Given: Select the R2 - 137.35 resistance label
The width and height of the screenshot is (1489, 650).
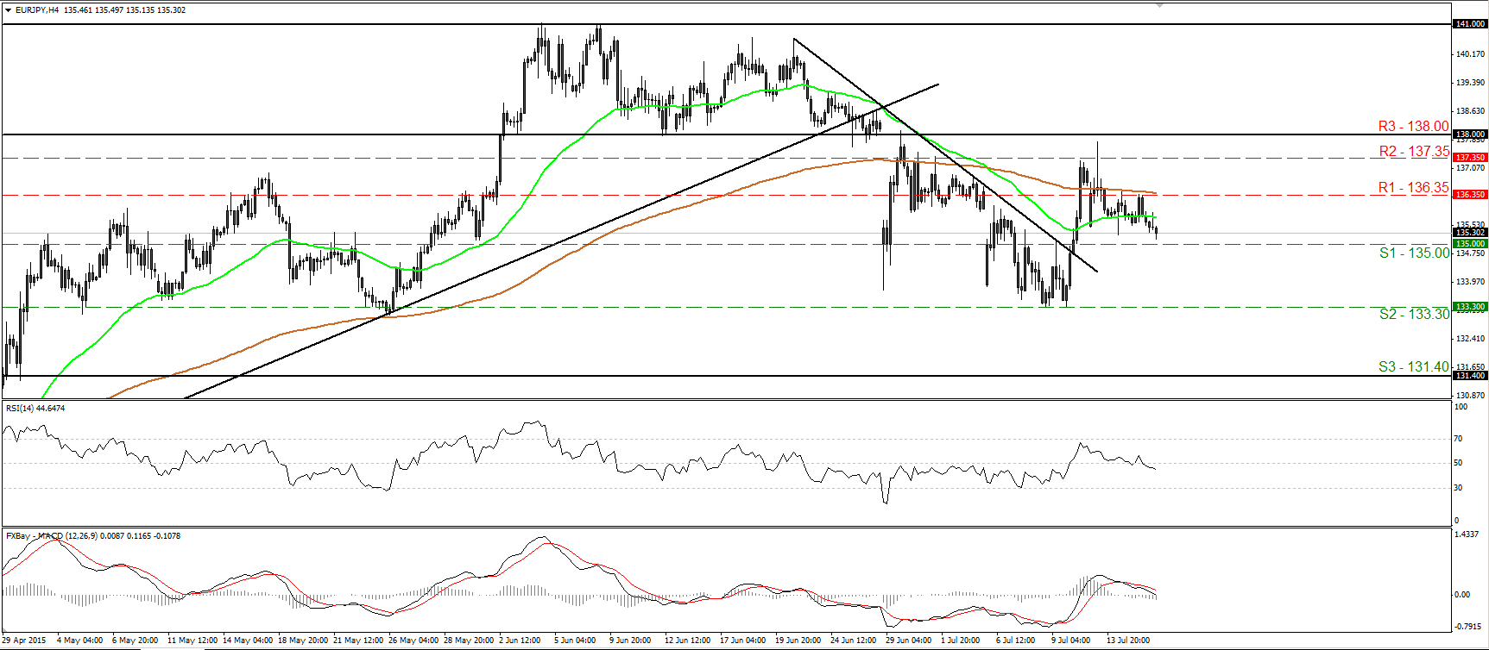Looking at the screenshot, I should coord(1414,151).
